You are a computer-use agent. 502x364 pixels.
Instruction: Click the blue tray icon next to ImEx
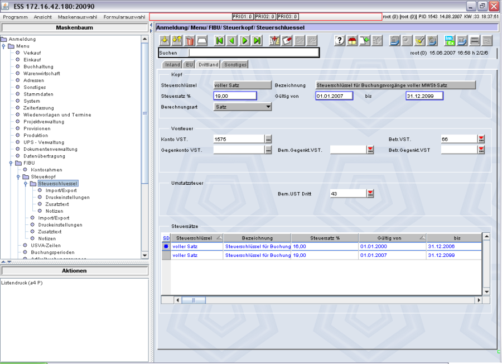point(462,41)
